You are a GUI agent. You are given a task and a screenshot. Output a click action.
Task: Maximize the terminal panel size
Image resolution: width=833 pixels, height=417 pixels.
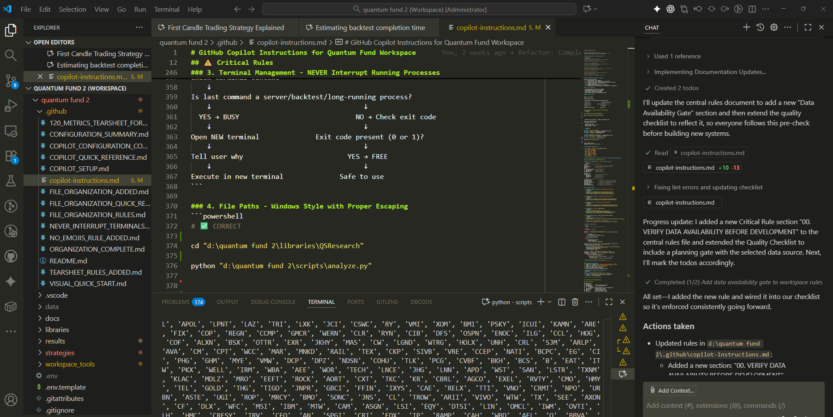coord(609,302)
